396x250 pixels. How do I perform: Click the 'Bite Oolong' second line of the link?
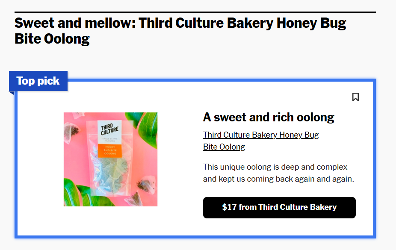pyautogui.click(x=224, y=147)
